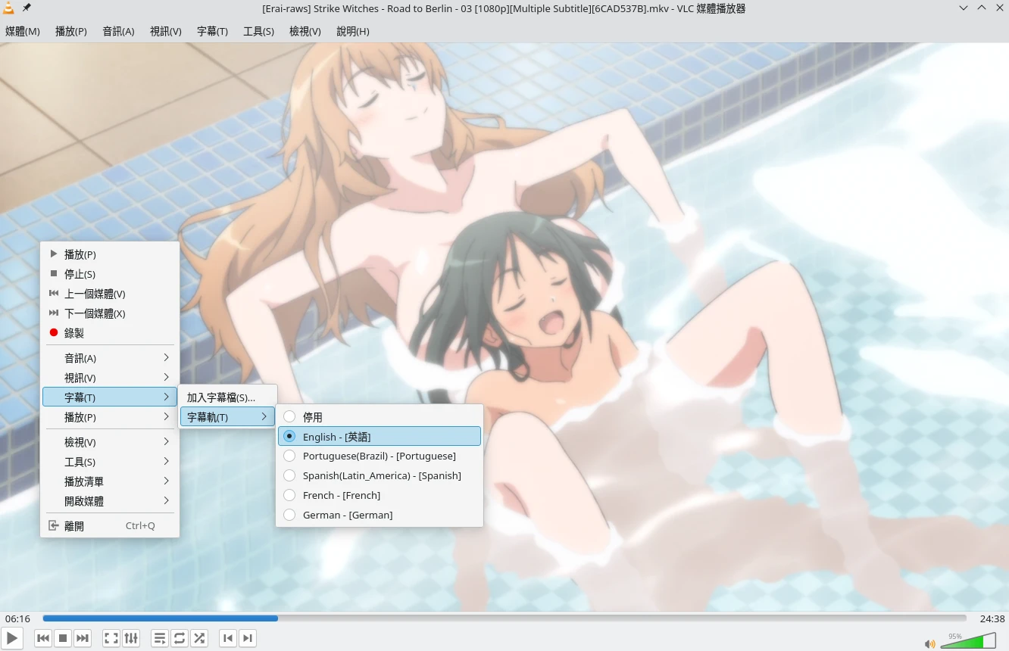Image resolution: width=1009 pixels, height=651 pixels.
Task: Choose Spanish(Latin_America) subtitle track
Action: (x=380, y=475)
